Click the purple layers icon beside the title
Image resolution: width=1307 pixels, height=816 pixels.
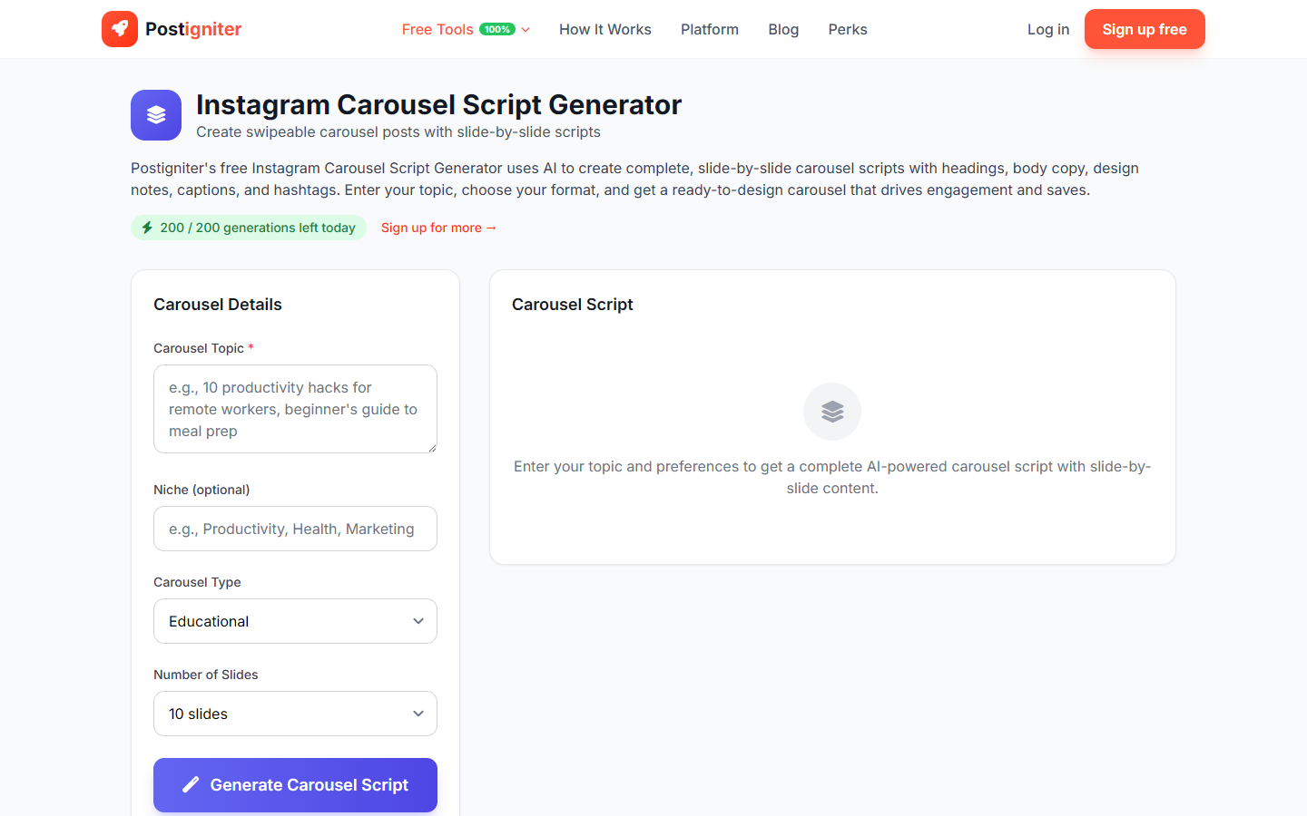coord(155,115)
